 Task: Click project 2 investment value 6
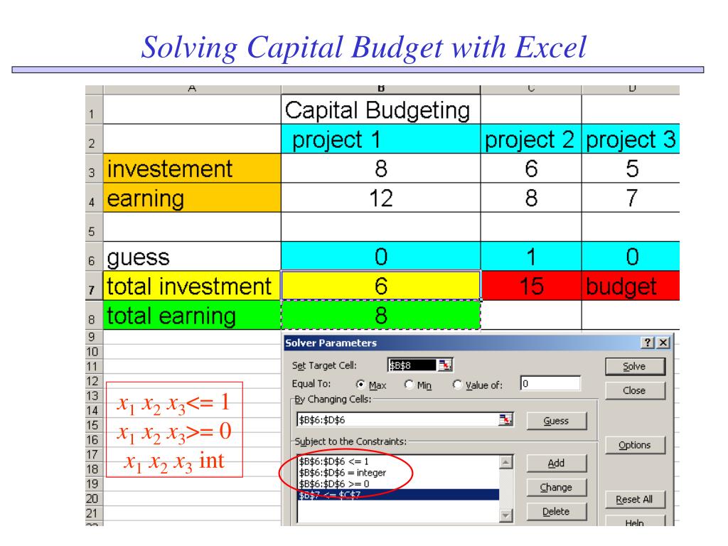point(531,168)
